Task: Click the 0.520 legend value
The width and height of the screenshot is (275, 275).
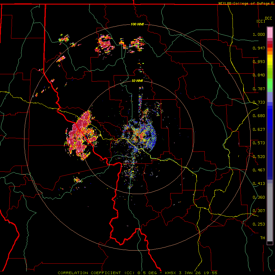Action: pyautogui.click(x=259, y=157)
